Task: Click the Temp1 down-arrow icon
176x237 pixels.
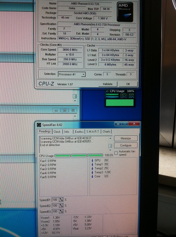Action: coord(92,164)
